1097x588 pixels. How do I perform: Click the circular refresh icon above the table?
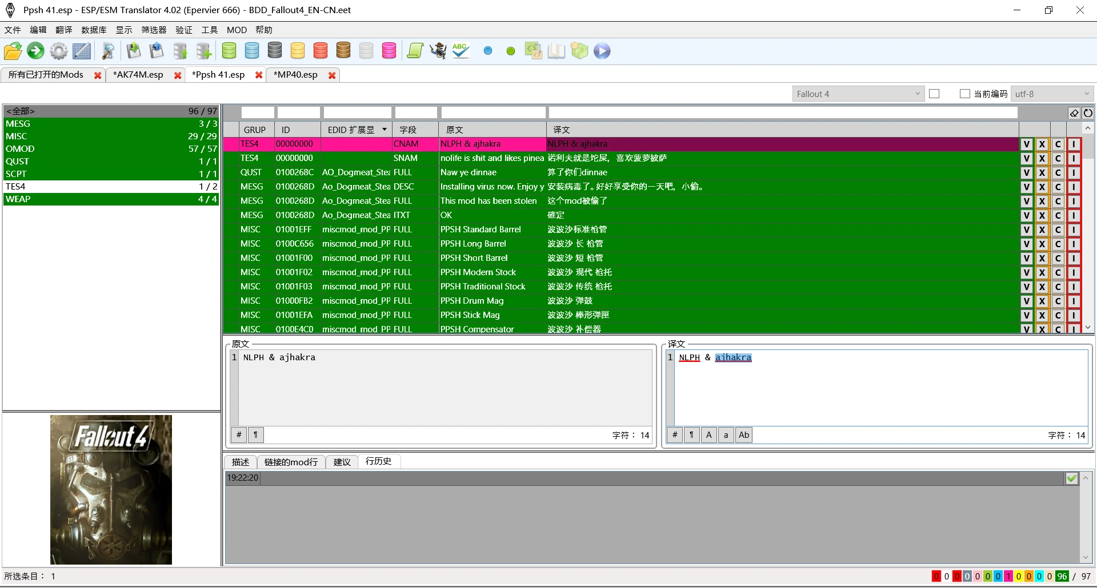point(1088,113)
